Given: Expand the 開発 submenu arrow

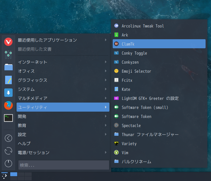Looking at the screenshot, I should 106,116.
